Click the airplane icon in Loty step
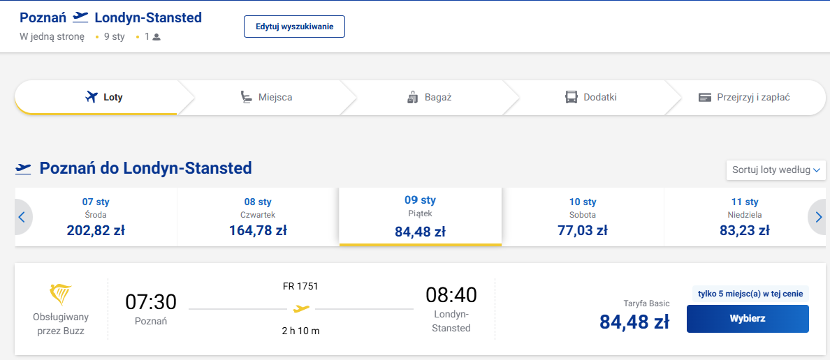 tap(92, 97)
